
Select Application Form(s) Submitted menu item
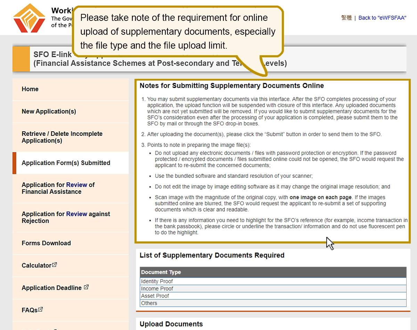66,163
